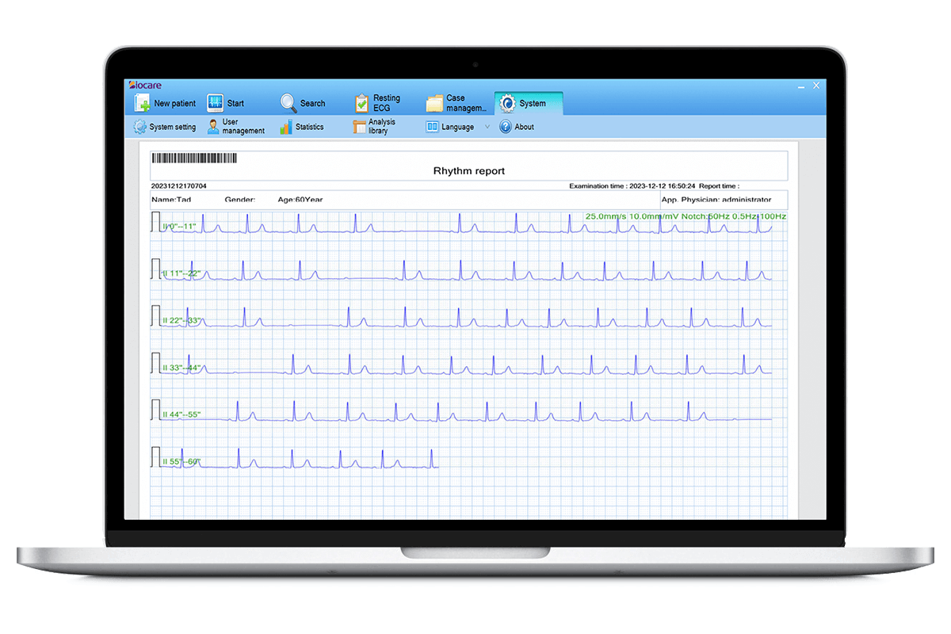Expand the Language dropdown arrow
The width and height of the screenshot is (951, 634).
coord(487,126)
